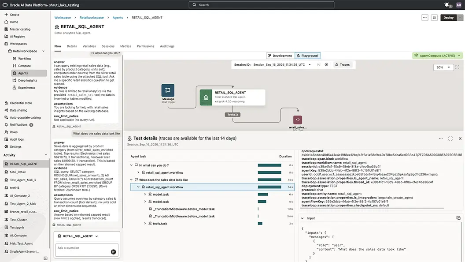This screenshot has width=465, height=262.
Task: Open the Audit logs tab
Action: click(167, 46)
